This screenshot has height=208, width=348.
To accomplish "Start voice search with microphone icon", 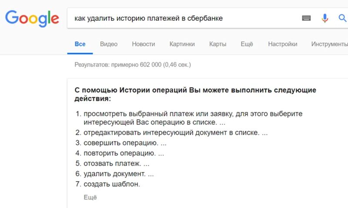I will click(325, 18).
